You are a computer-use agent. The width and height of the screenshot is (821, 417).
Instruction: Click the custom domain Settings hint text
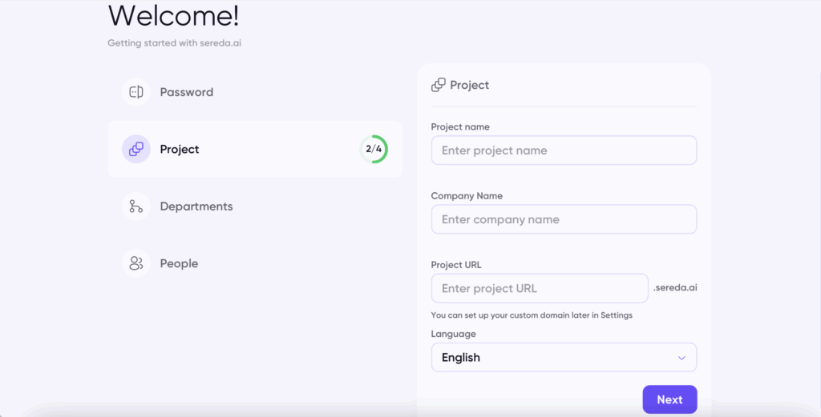click(532, 315)
